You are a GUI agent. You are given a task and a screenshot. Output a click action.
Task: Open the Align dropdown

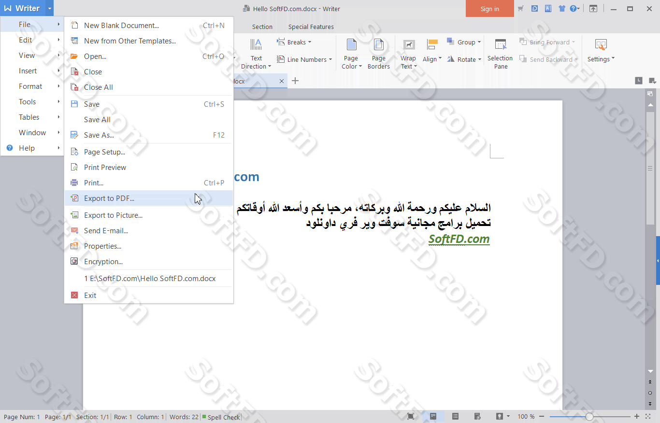(x=432, y=51)
